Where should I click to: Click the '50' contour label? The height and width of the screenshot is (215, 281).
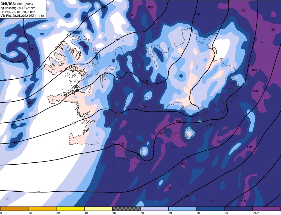118,39
